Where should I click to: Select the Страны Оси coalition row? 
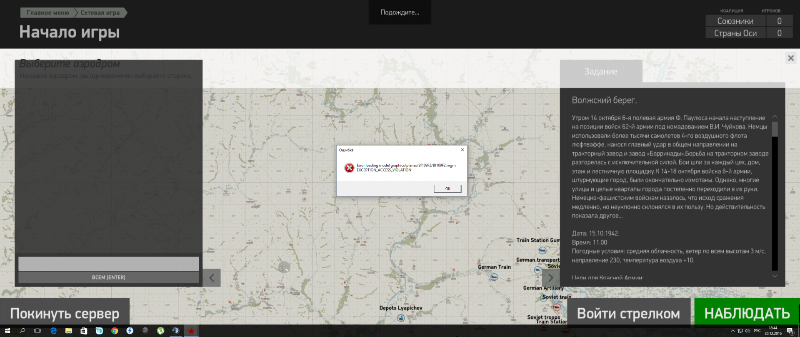[x=749, y=33]
